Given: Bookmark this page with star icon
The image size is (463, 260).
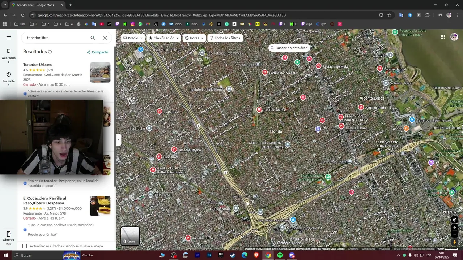Looking at the screenshot, I should (389, 15).
